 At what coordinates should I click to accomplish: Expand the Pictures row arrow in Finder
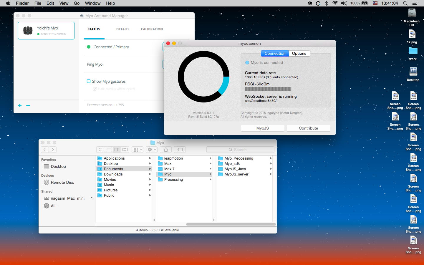tap(150, 190)
